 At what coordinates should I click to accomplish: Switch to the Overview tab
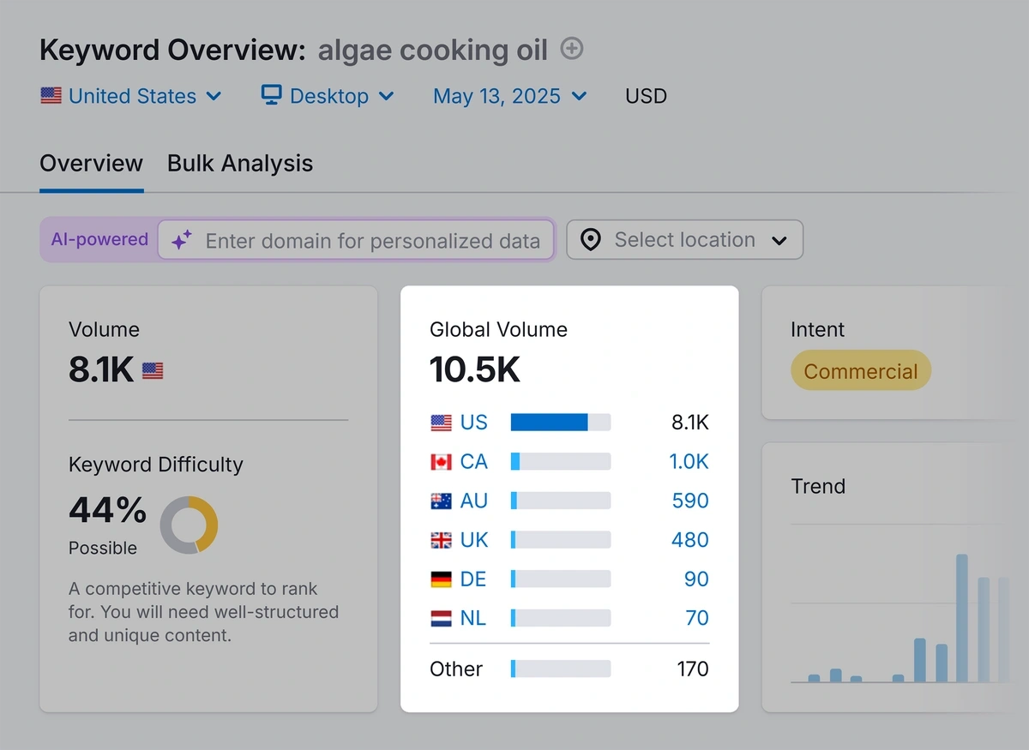[x=92, y=163]
